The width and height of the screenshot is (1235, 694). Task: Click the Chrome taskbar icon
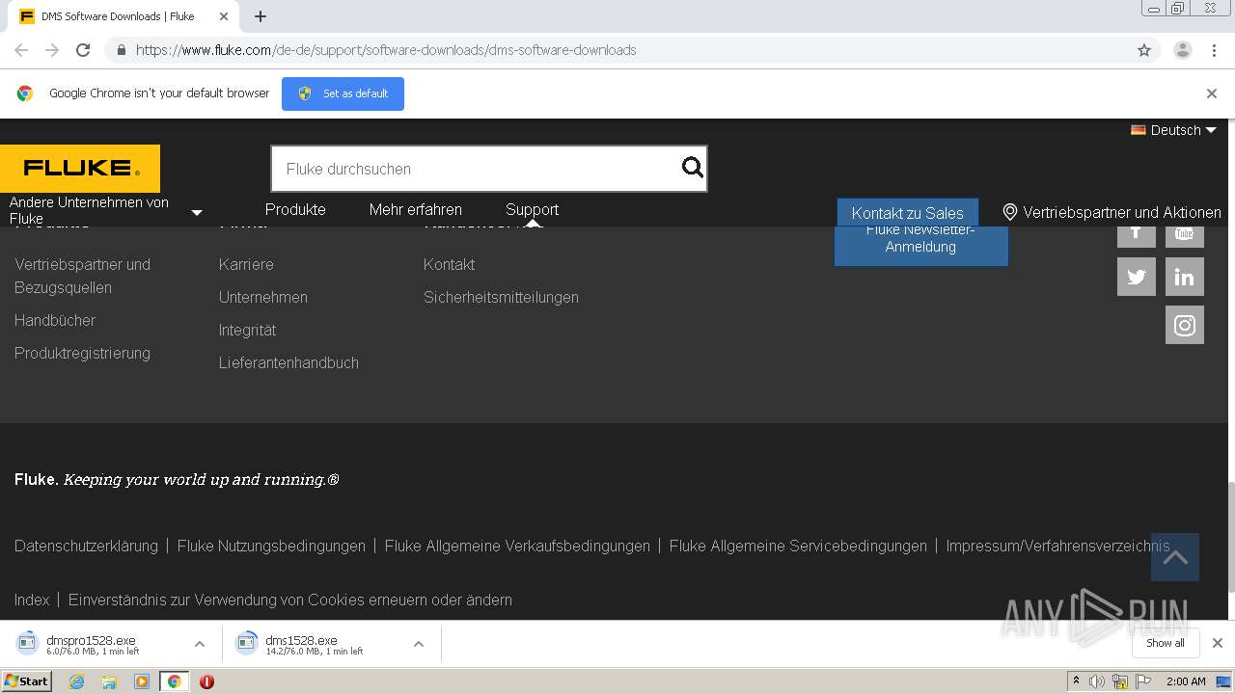174,681
